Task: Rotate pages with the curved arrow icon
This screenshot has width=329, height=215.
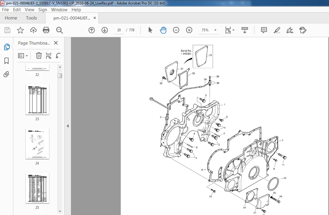Action: (x=58, y=56)
